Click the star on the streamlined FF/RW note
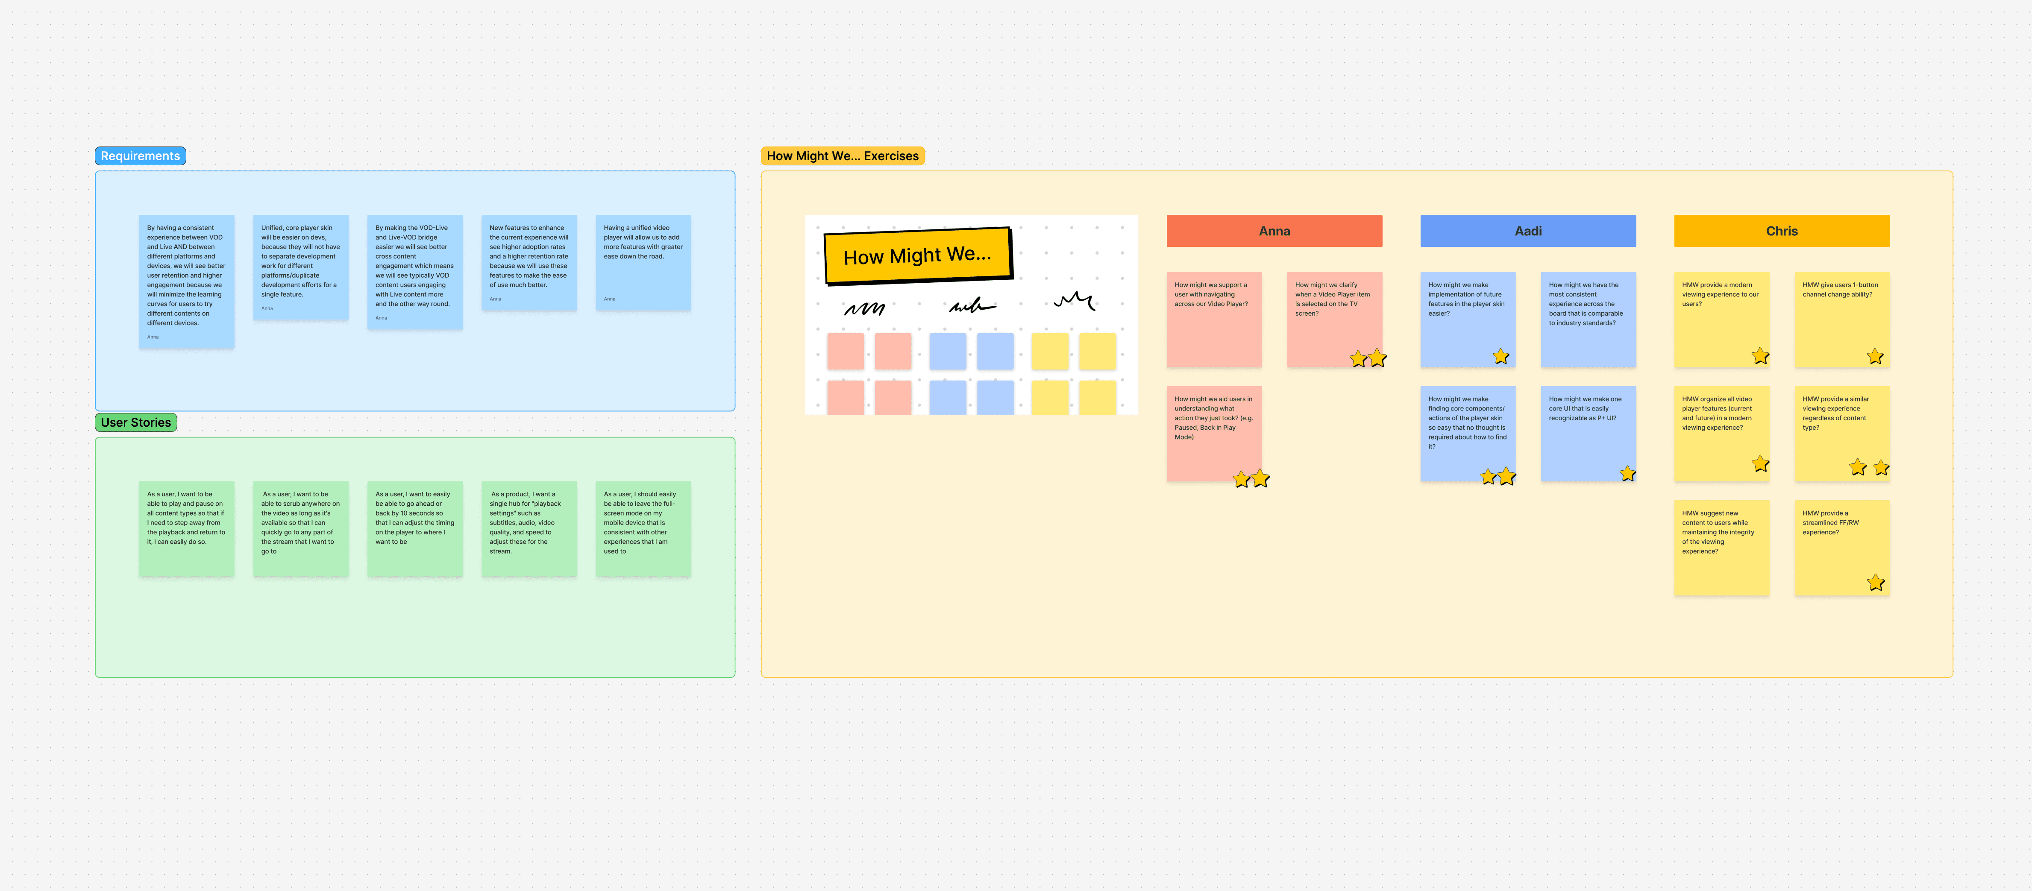 (x=1875, y=583)
